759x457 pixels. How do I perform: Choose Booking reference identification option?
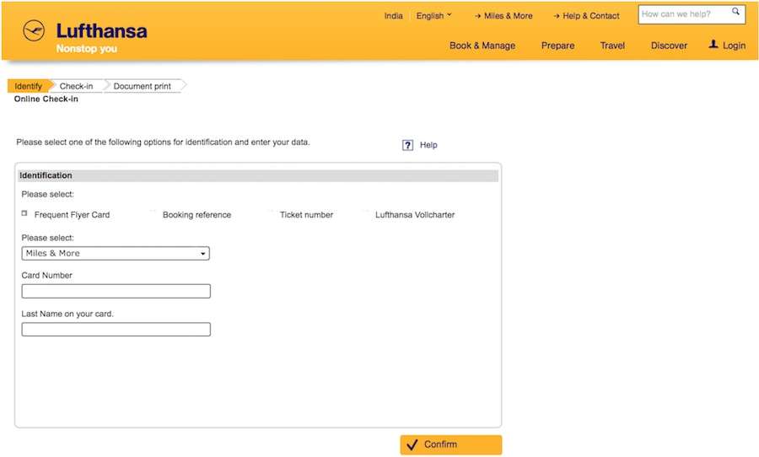[196, 214]
